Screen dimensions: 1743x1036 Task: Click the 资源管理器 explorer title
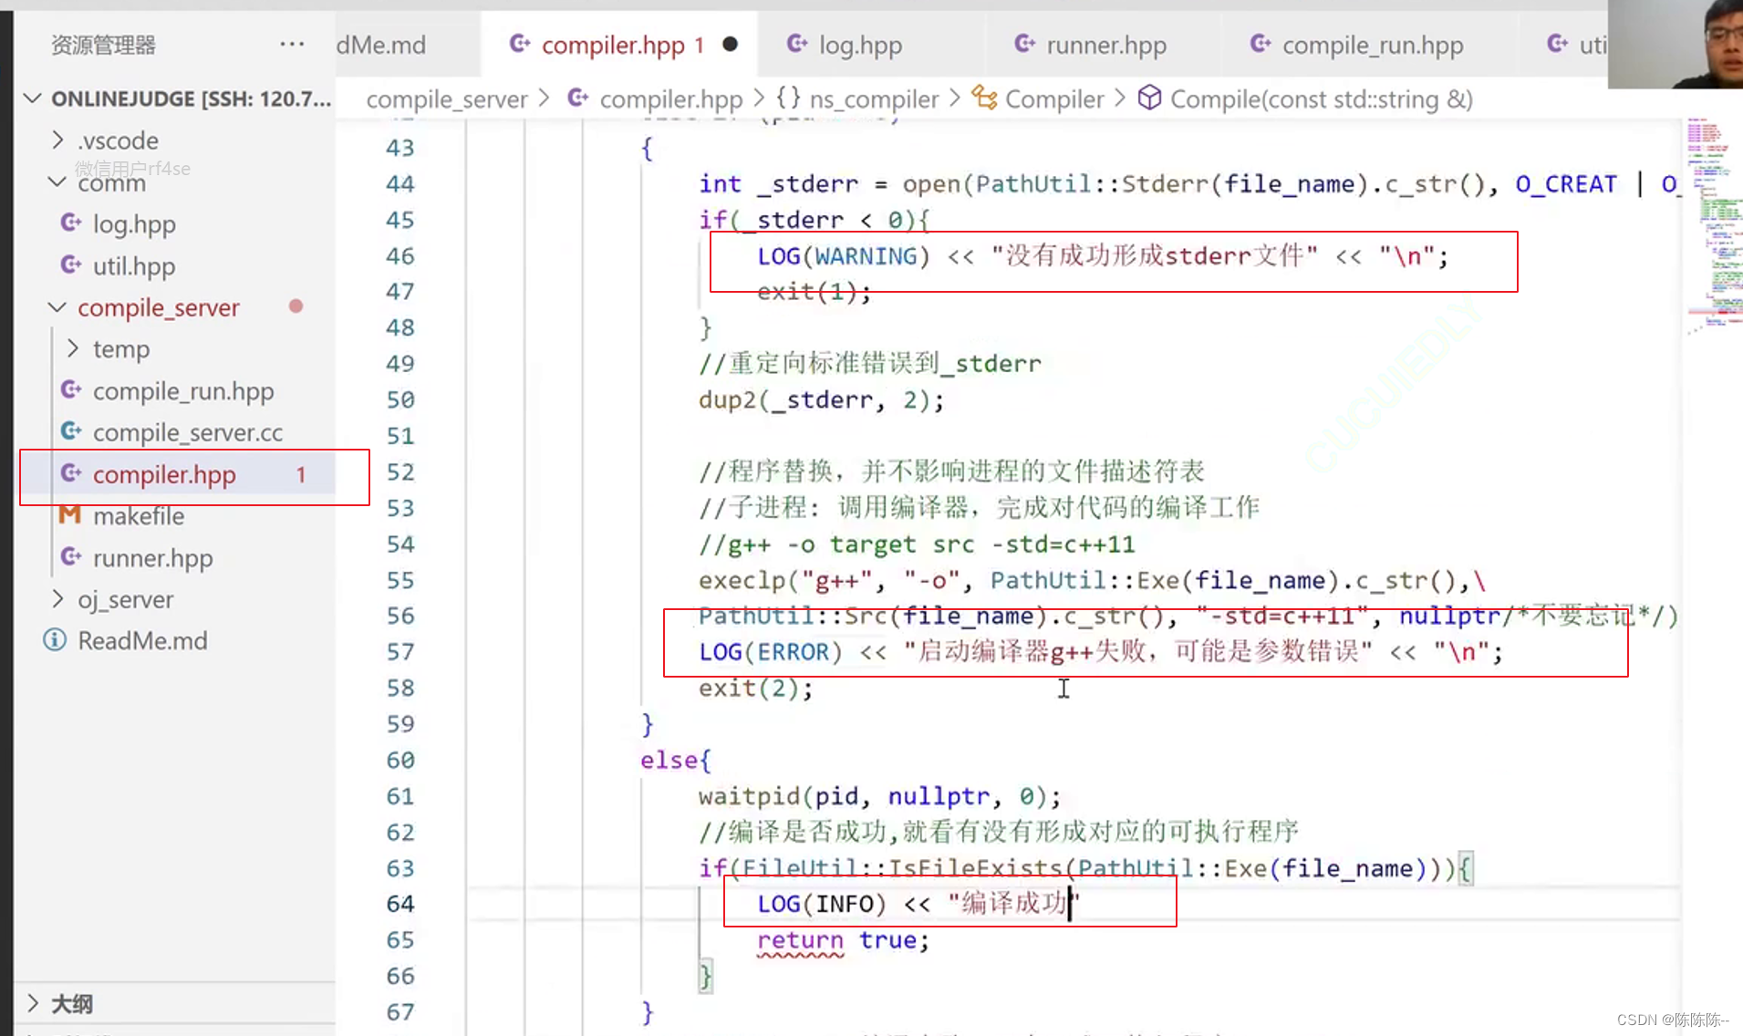click(x=103, y=45)
